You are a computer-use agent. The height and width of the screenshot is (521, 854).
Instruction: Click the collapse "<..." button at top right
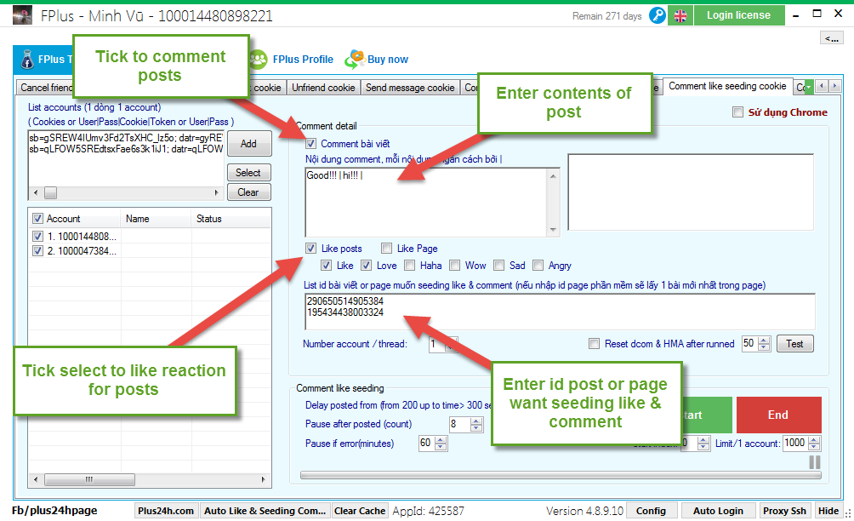(831, 38)
